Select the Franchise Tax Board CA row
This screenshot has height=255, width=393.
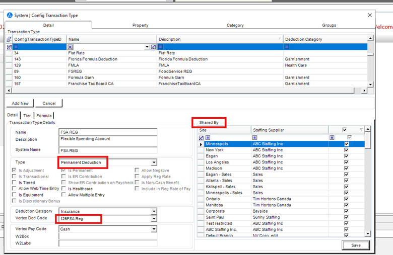(x=187, y=83)
